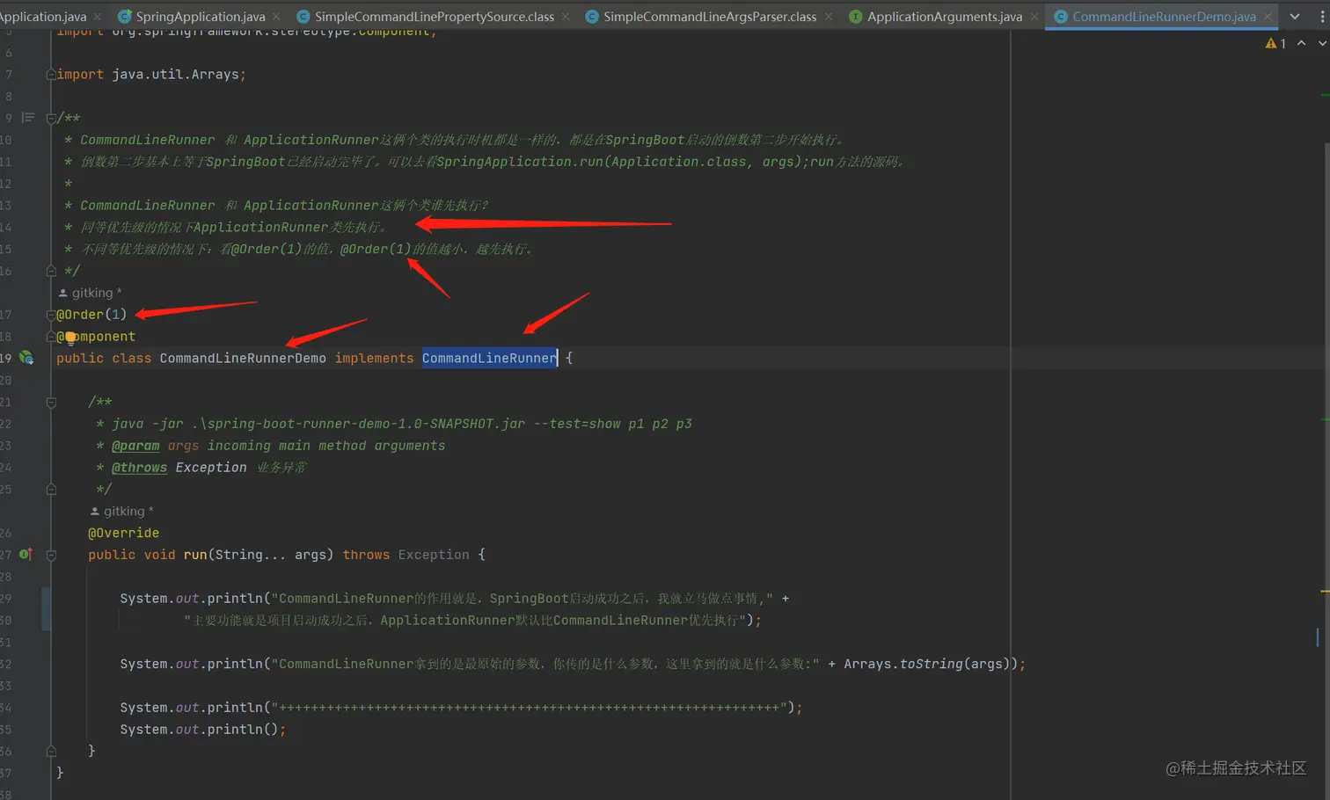Collapse the method Javadoc fold at line 21

pyautogui.click(x=51, y=402)
